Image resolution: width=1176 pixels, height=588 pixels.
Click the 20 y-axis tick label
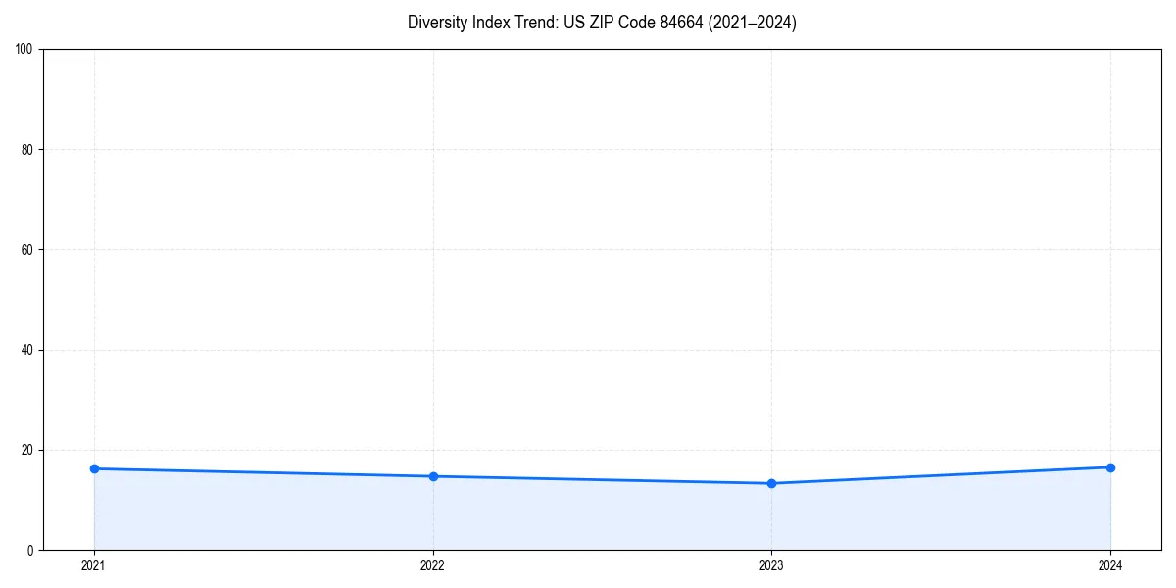coord(26,450)
